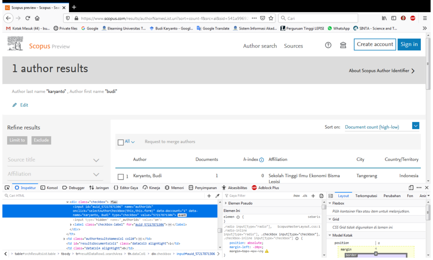This screenshot has width=433, height=260.
Task: Bookmark this page with the star icon
Action: click(271, 18)
